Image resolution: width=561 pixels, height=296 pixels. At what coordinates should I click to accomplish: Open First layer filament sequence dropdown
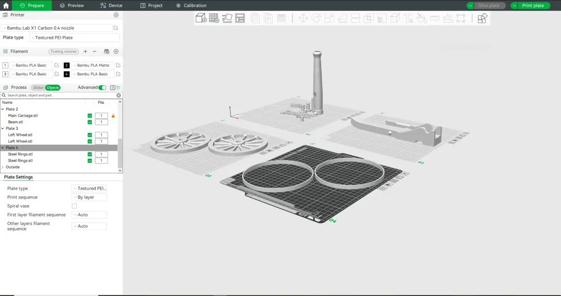(x=89, y=215)
